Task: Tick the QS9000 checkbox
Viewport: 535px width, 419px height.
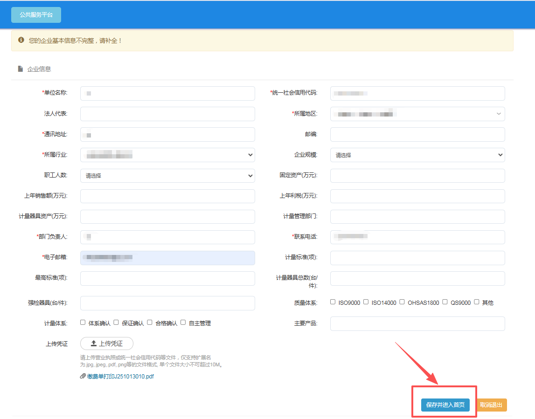Action: point(445,302)
